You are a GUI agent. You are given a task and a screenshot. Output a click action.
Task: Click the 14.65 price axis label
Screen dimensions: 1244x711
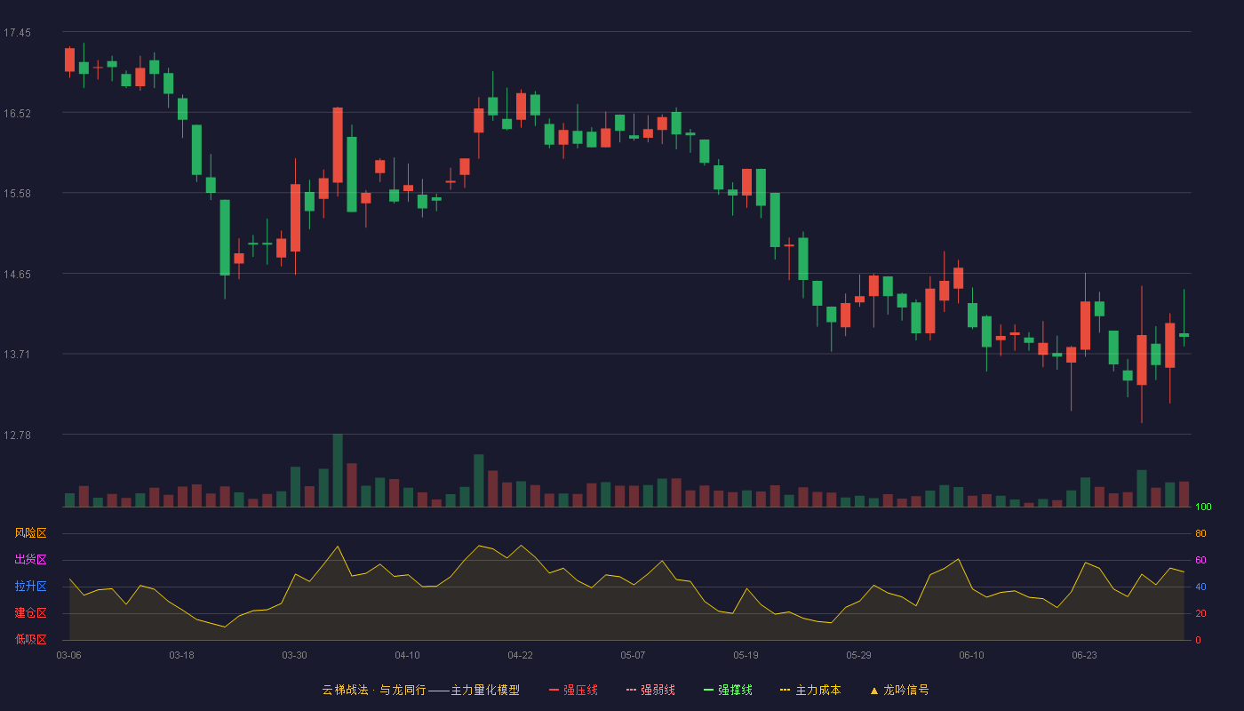coord(17,274)
